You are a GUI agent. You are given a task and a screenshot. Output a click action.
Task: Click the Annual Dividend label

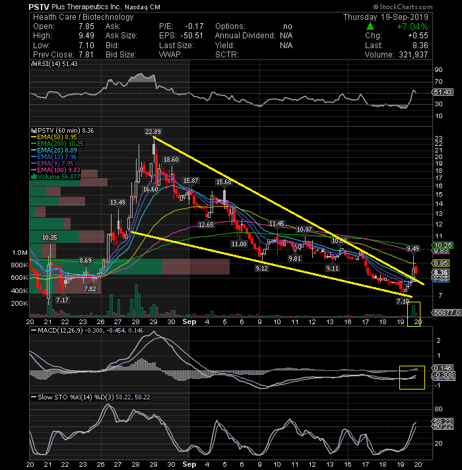point(245,36)
